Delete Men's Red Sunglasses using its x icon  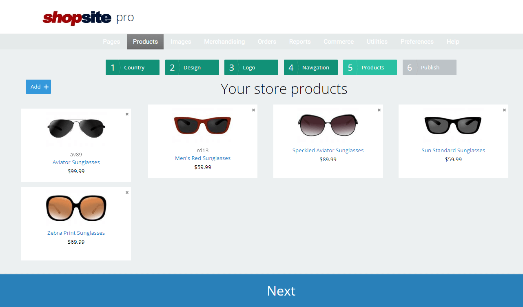(253, 110)
